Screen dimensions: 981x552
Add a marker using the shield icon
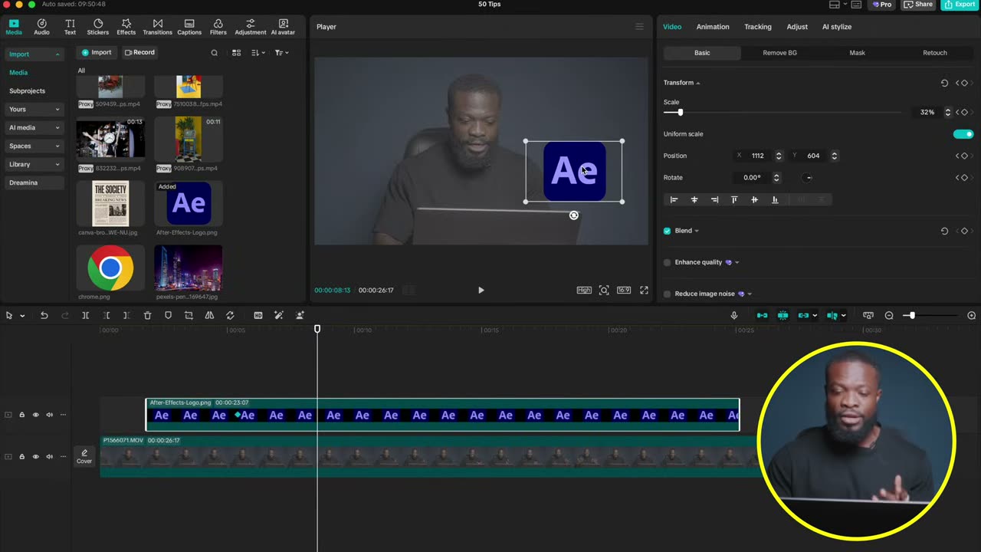pos(168,315)
